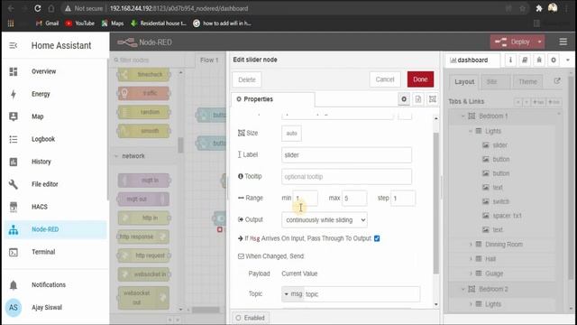
Task: Toggle the Enabled node state
Action: pos(251,318)
